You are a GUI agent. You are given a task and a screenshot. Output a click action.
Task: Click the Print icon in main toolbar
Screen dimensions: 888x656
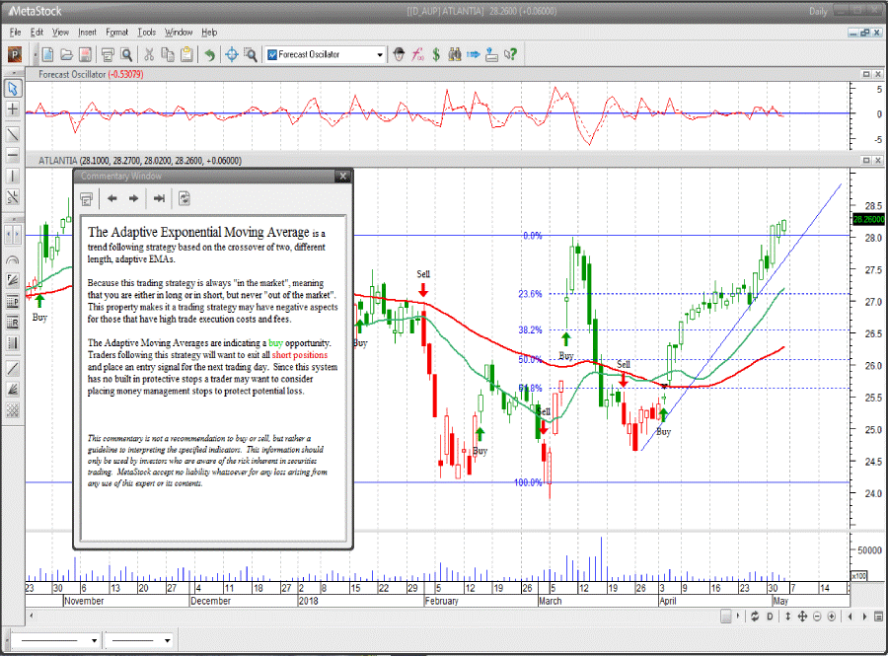(108, 54)
